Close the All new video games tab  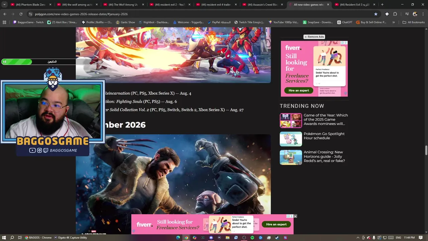[328, 5]
